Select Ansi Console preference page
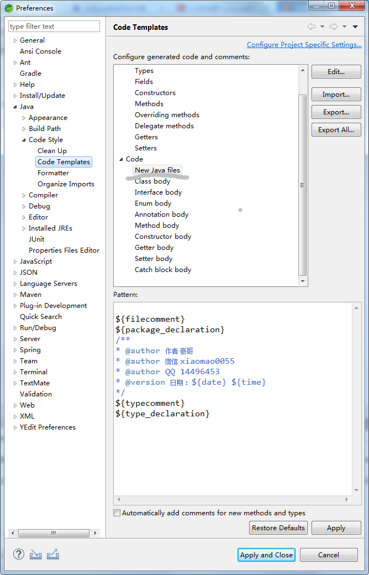The height and width of the screenshot is (575, 369). (40, 51)
